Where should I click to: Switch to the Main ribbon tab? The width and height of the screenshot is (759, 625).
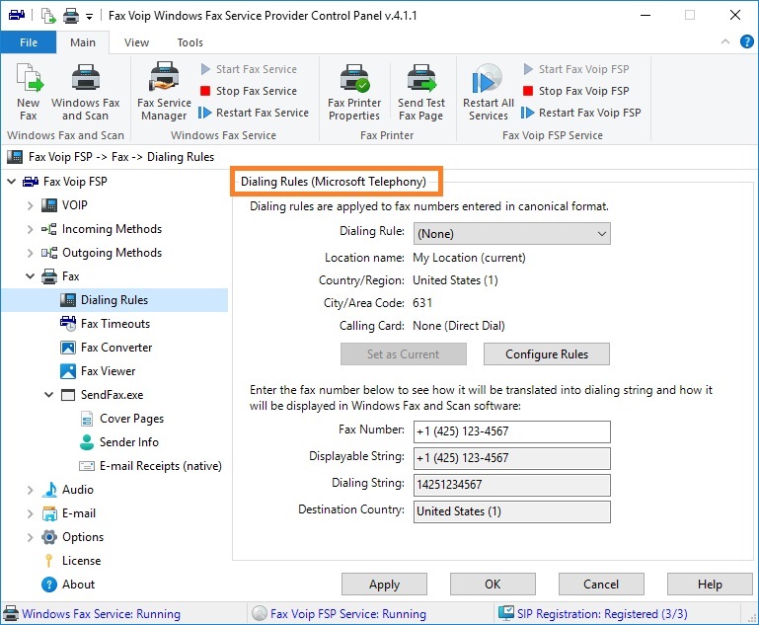pos(83,42)
